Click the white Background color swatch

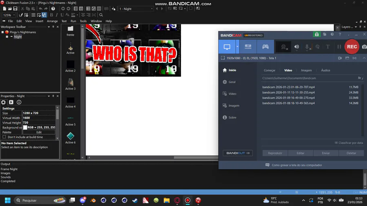coord(25,127)
